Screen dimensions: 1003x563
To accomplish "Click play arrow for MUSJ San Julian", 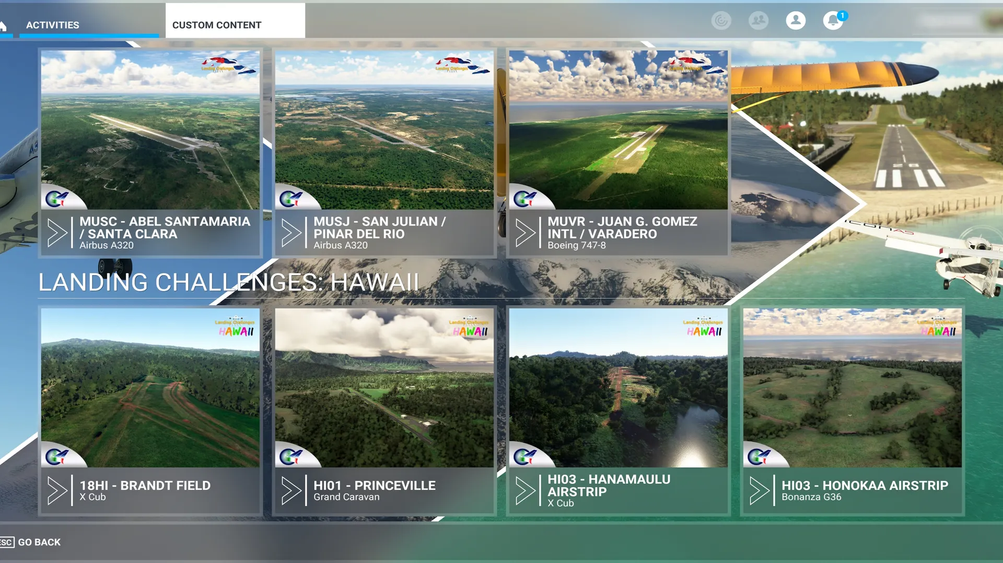I will (x=291, y=233).
